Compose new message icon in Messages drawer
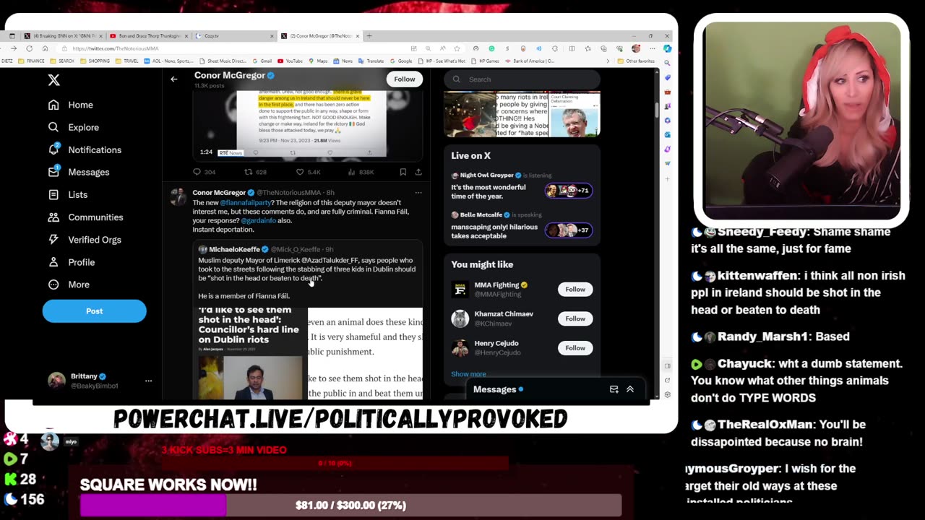Viewport: 925px width, 520px height. (x=614, y=389)
